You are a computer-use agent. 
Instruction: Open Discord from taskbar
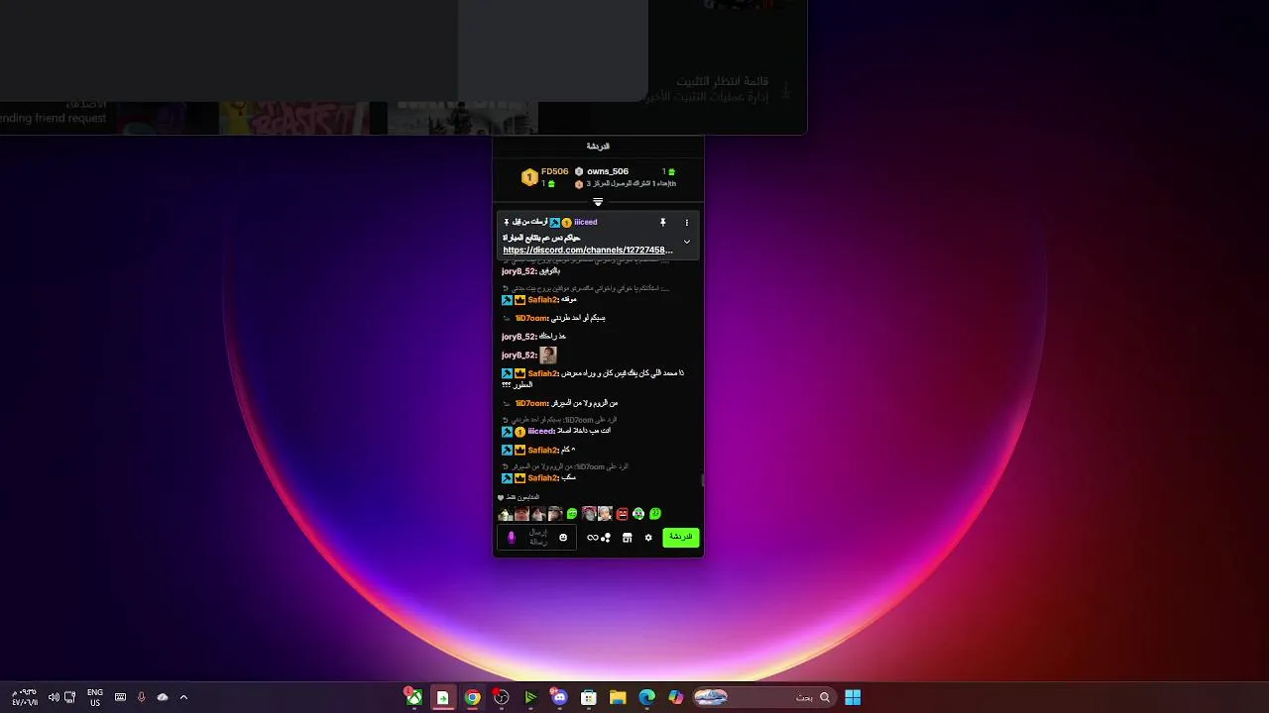pos(559,697)
